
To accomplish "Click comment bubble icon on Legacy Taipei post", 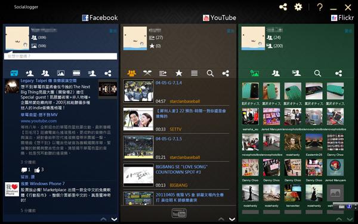I will coord(24,170).
